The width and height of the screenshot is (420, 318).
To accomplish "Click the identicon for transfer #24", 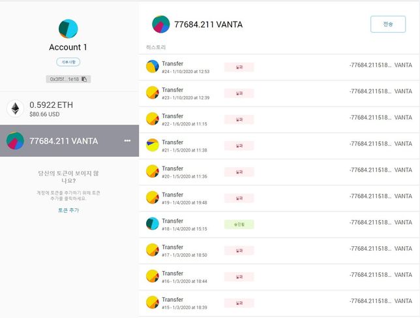I will tap(152, 67).
